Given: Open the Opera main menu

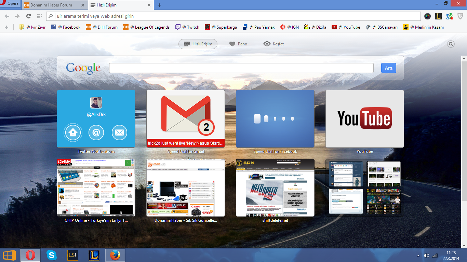Looking at the screenshot, I should click(10, 4).
